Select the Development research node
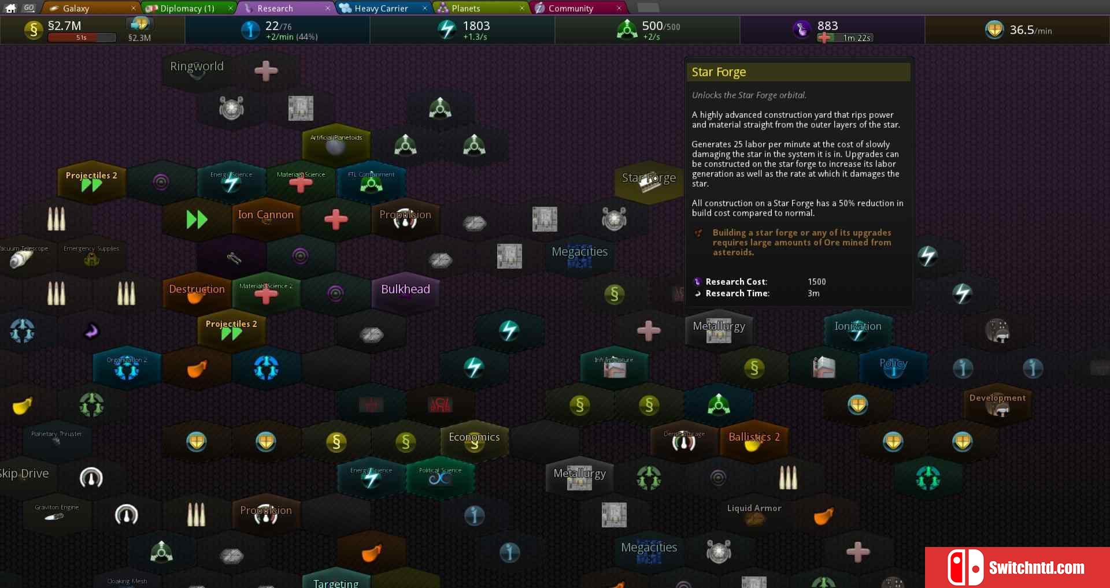The width and height of the screenshot is (1110, 588). pos(997,404)
